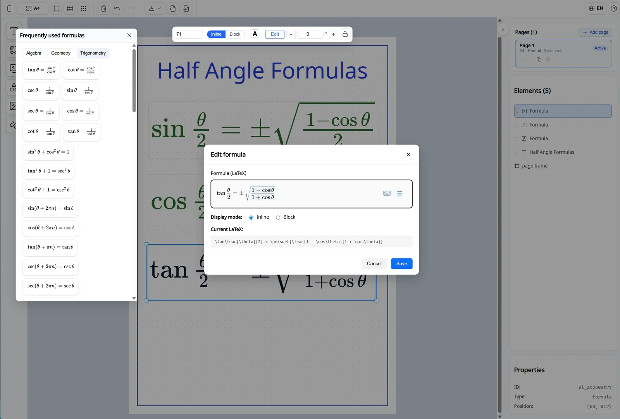Collapse the right panel with the chevron
The height and width of the screenshot is (419, 620).
point(503,29)
